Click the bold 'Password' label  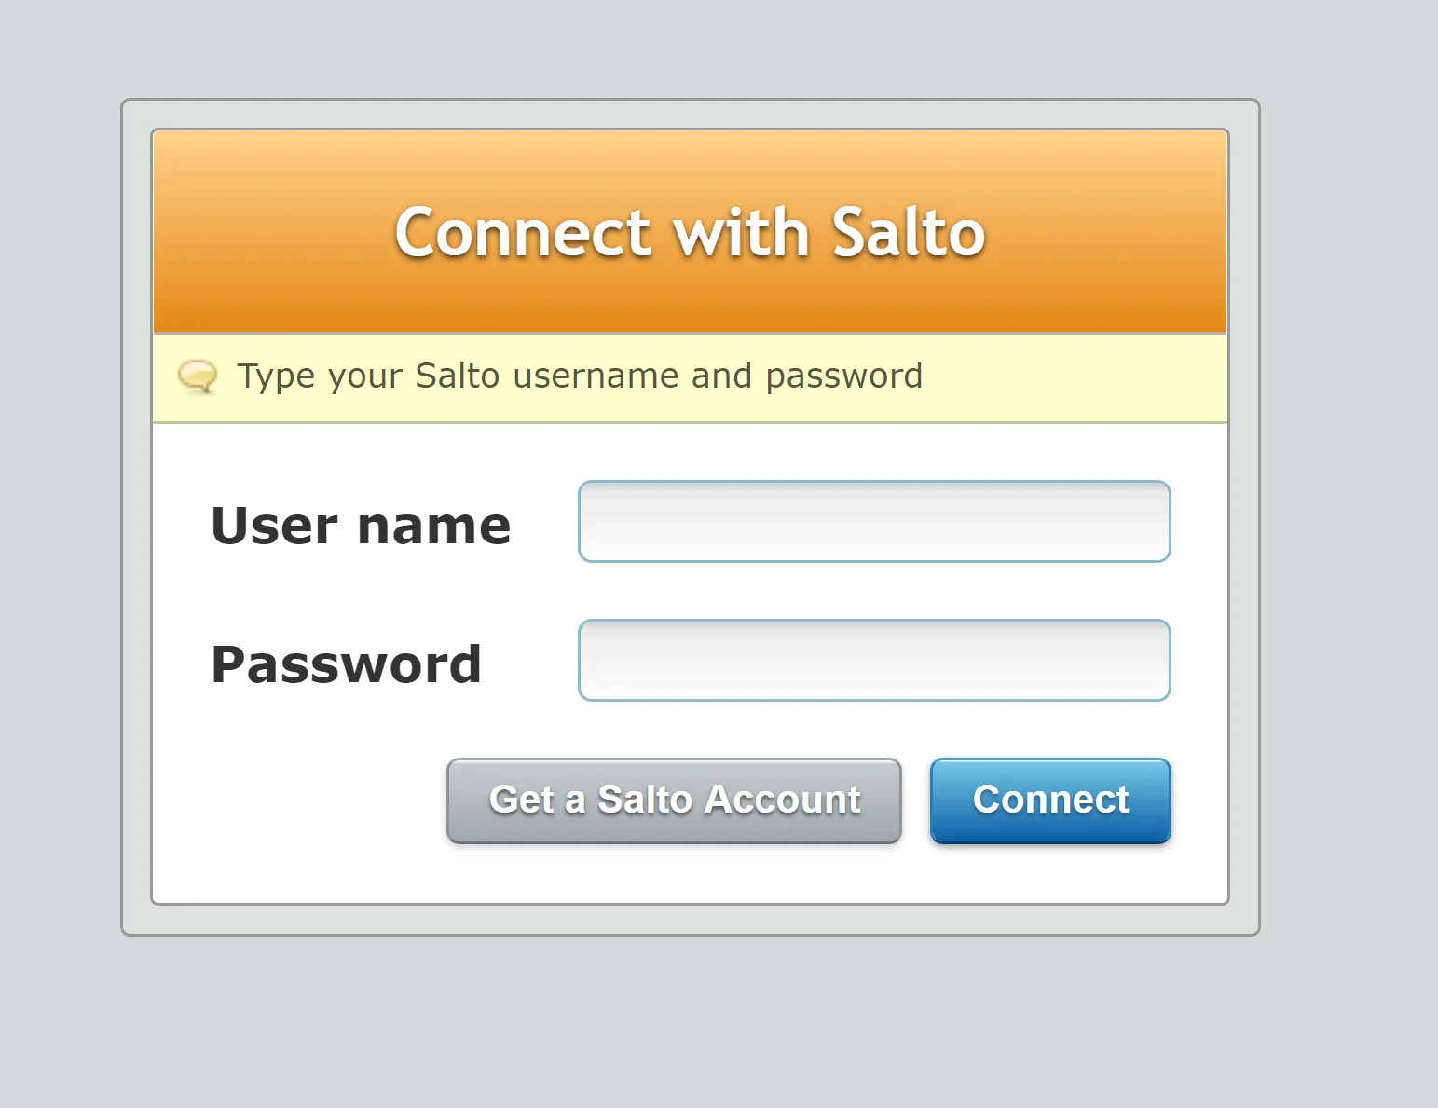pyautogui.click(x=346, y=664)
